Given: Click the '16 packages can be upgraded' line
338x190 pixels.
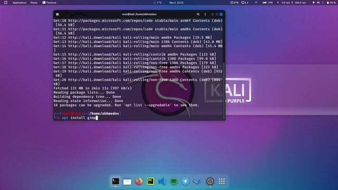Looking at the screenshot, I should [126, 105].
